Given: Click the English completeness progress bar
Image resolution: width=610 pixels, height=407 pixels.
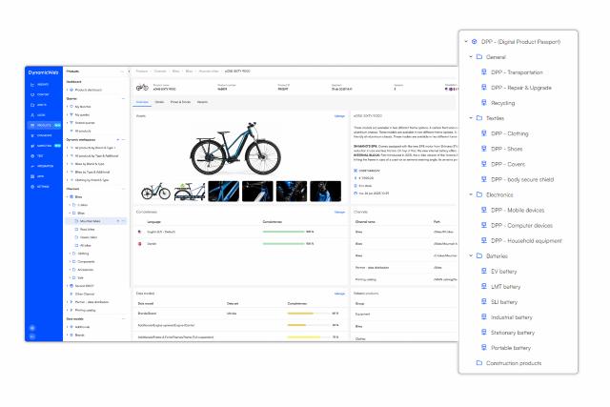Looking at the screenshot, I should (282, 231).
